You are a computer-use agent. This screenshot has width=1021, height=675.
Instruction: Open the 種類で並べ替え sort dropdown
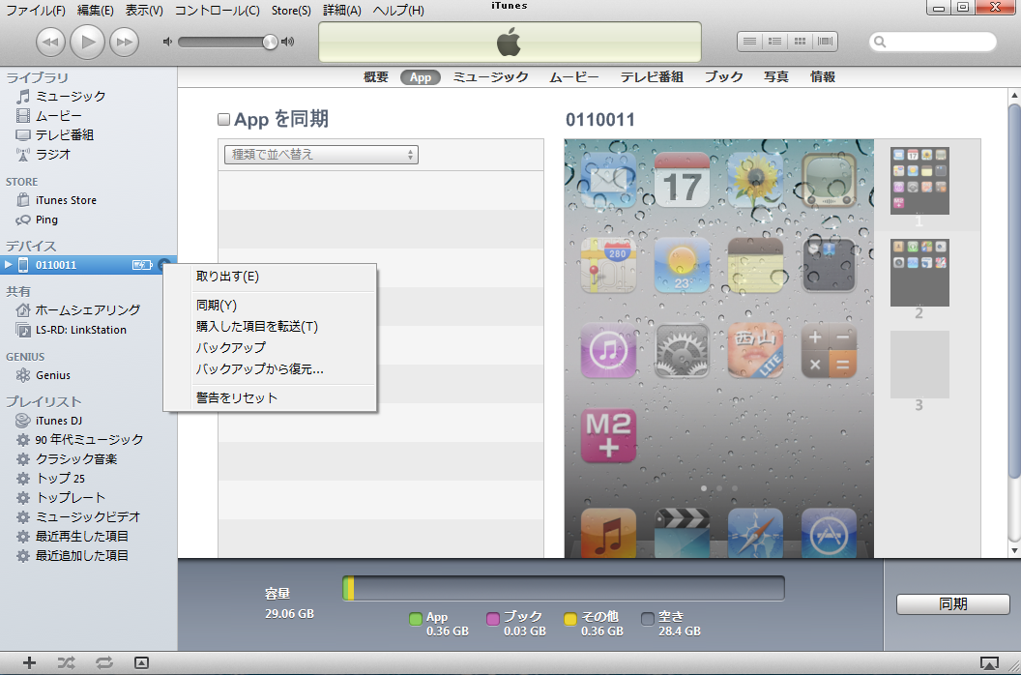pos(321,155)
